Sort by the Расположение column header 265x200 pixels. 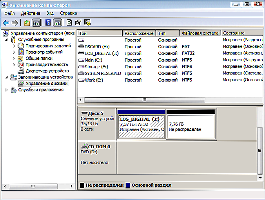pyautogui.click(x=139, y=33)
